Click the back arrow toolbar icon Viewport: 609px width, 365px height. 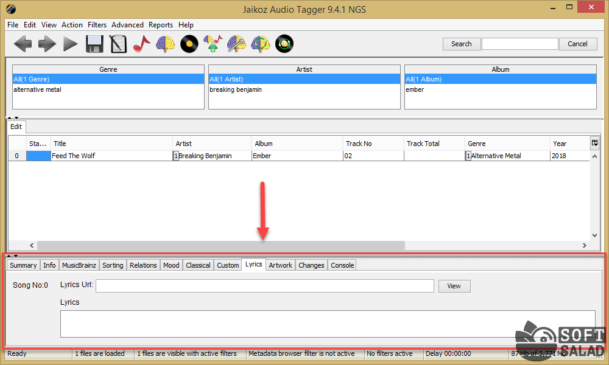pyautogui.click(x=23, y=44)
